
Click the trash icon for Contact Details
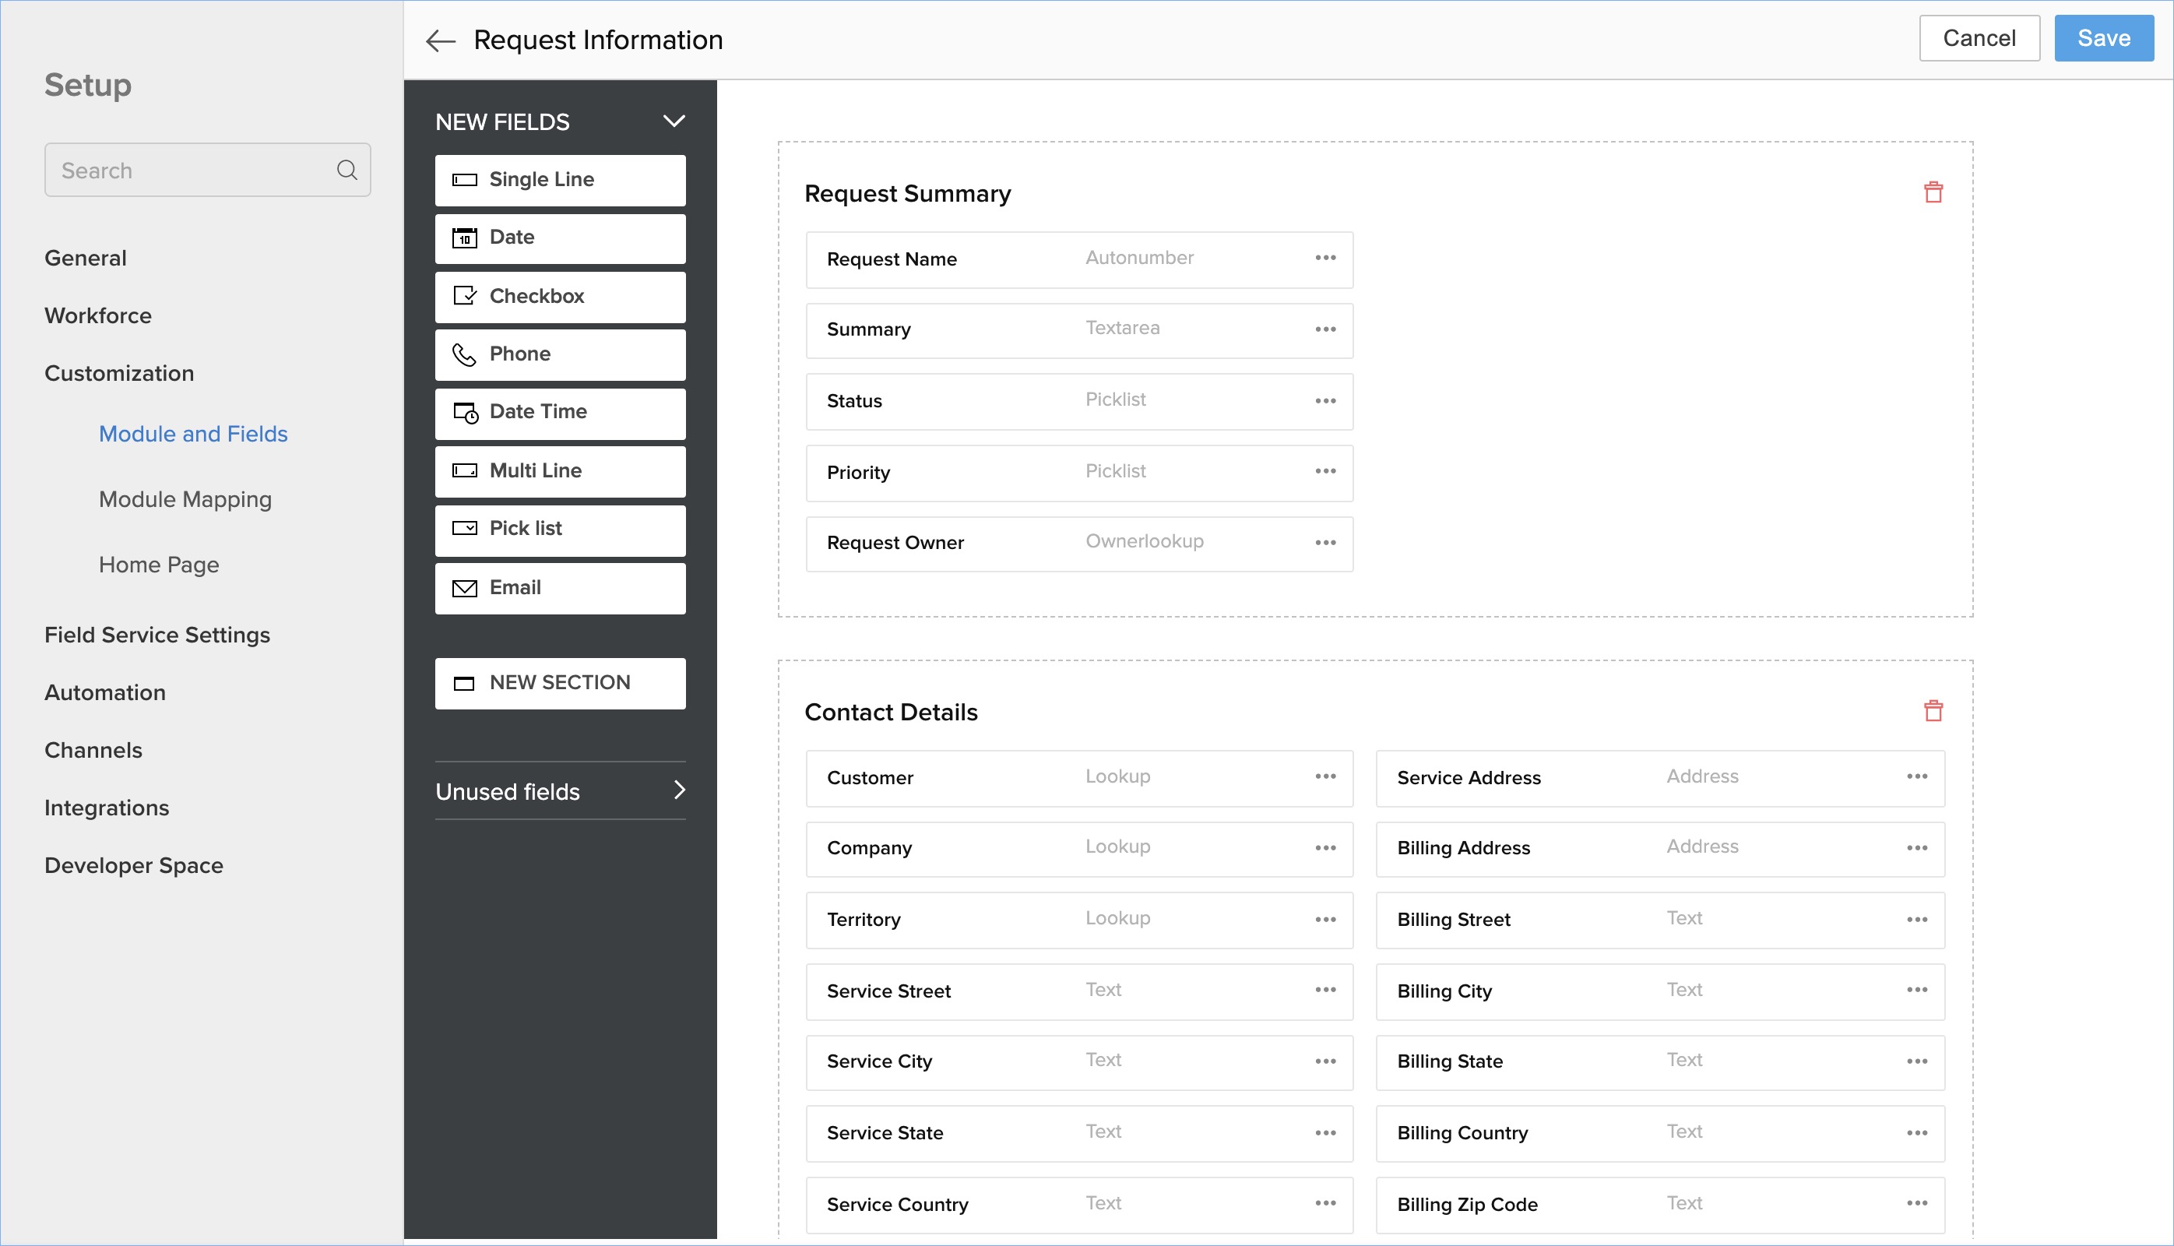click(x=1933, y=711)
